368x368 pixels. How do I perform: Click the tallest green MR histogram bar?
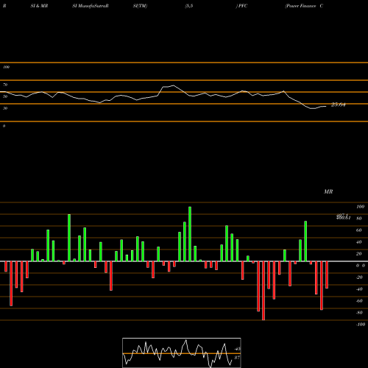point(190,234)
